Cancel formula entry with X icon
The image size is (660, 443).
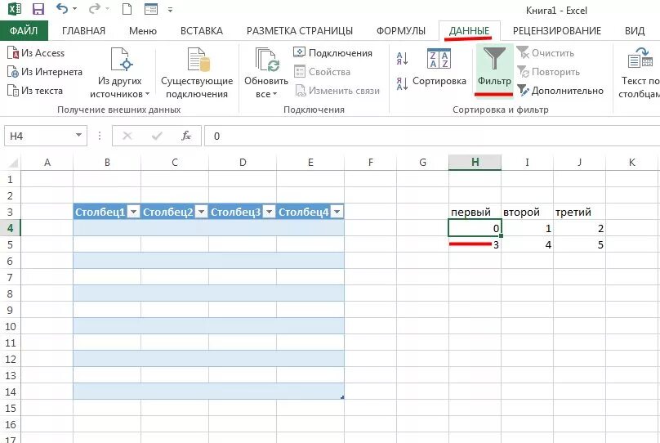point(127,136)
